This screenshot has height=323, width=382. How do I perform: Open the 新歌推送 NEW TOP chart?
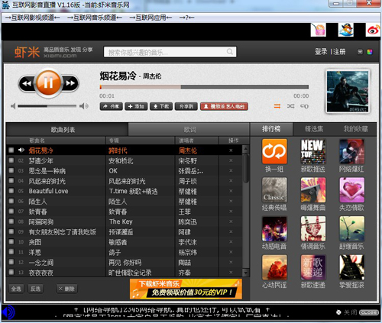click(313, 151)
